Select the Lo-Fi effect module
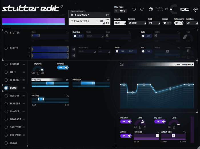Image resolution: width=200 pixels, height=149 pixels. tap(13, 72)
